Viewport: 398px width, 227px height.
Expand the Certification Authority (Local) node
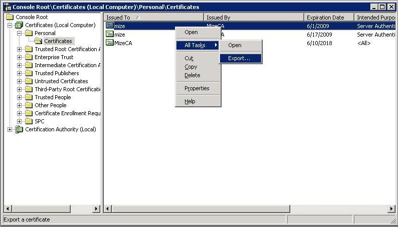10,129
